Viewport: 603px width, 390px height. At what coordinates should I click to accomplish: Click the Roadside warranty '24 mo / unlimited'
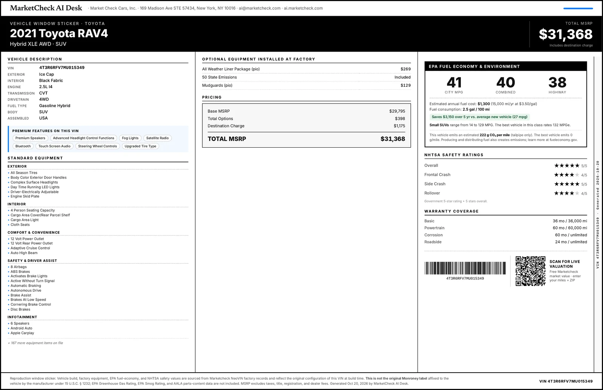tap(571, 242)
